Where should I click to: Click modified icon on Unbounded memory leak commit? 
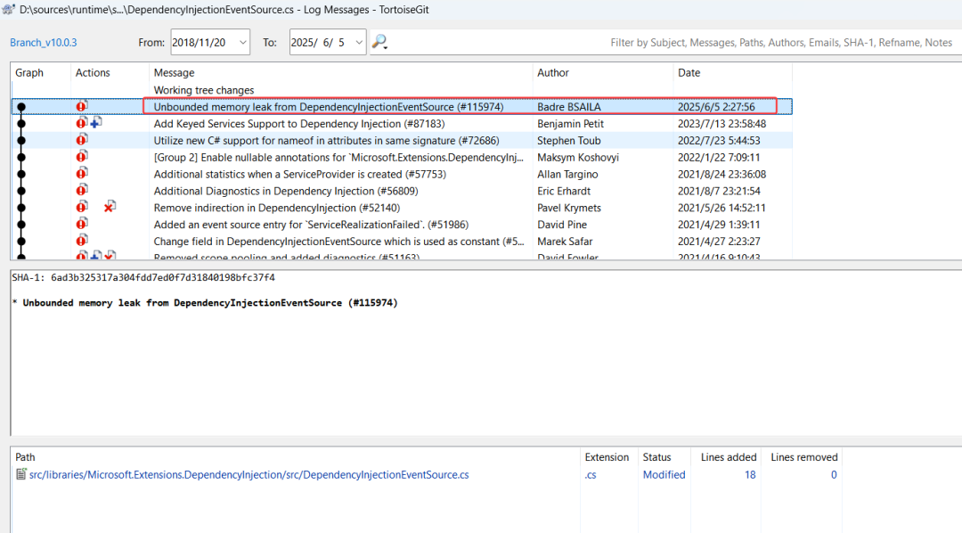point(82,106)
